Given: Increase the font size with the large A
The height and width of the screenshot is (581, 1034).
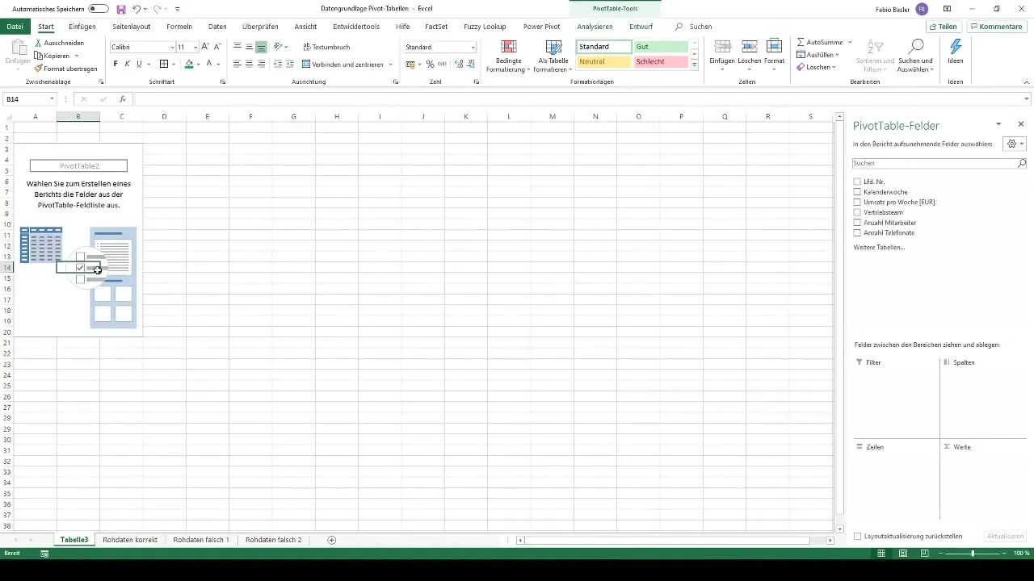Looking at the screenshot, I should click(x=205, y=47).
